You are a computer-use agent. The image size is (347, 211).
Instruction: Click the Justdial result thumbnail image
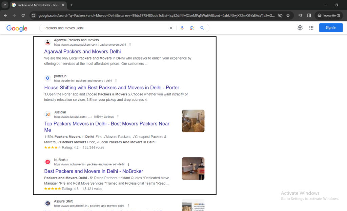click(x=193, y=121)
